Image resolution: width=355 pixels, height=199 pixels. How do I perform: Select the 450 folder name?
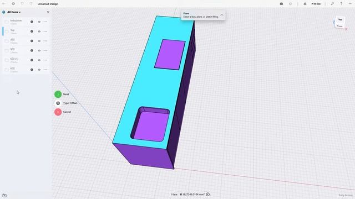pos(12,40)
